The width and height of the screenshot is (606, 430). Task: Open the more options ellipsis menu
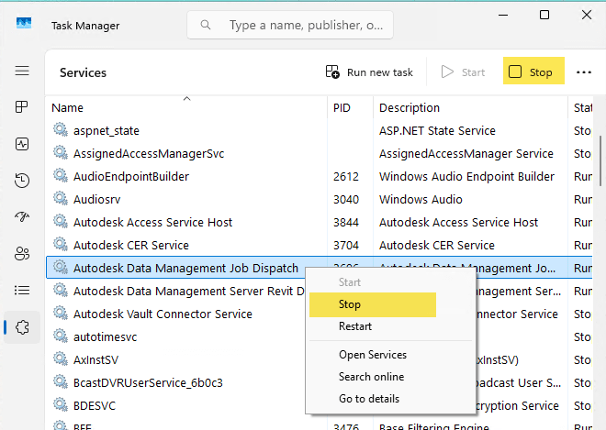pos(584,72)
